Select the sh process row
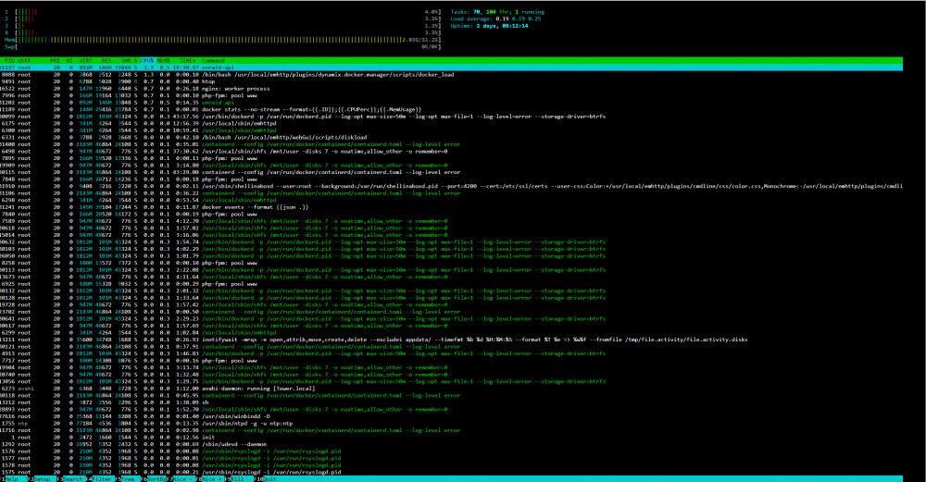This screenshot has height=482, width=926. point(451,402)
